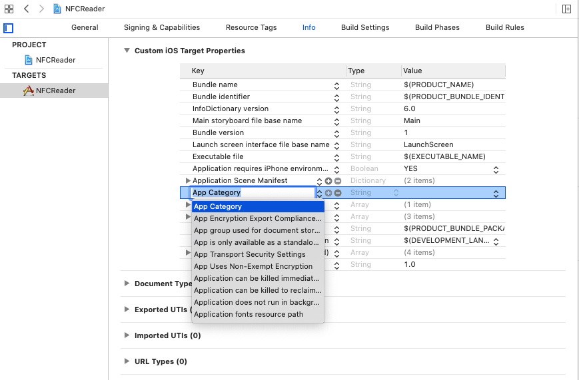Click the App Category key text field
The width and height of the screenshot is (579, 380).
(x=252, y=193)
